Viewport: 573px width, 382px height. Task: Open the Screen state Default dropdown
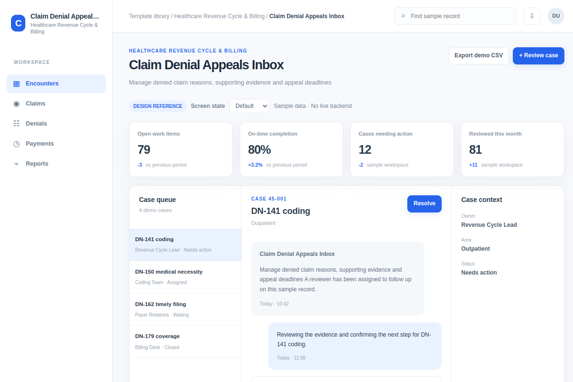point(249,106)
